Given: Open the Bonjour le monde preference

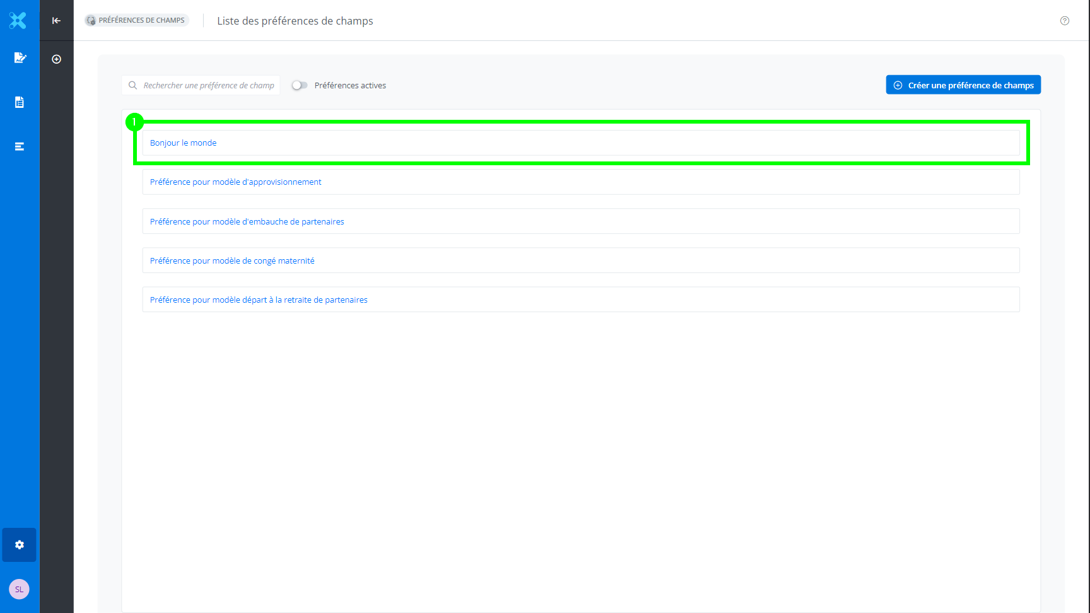Looking at the screenshot, I should pyautogui.click(x=184, y=143).
